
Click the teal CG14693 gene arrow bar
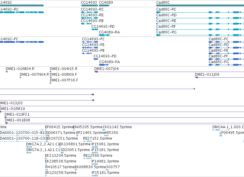click(x=89, y=5)
